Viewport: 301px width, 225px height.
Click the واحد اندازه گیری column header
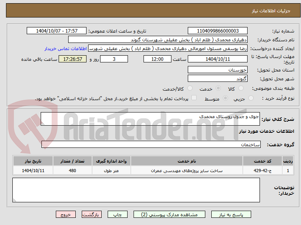(111, 161)
